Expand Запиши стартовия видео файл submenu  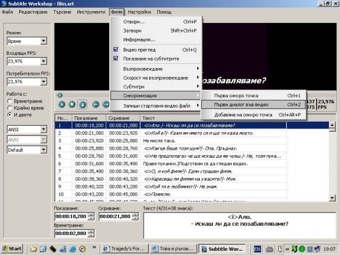coord(156,106)
